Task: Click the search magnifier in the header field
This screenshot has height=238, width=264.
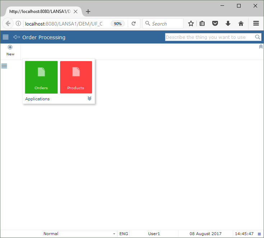Action: pyautogui.click(x=258, y=37)
